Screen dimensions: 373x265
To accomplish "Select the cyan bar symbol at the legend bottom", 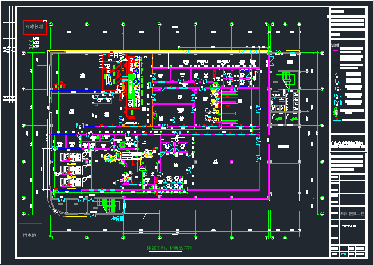I will 336,121.
